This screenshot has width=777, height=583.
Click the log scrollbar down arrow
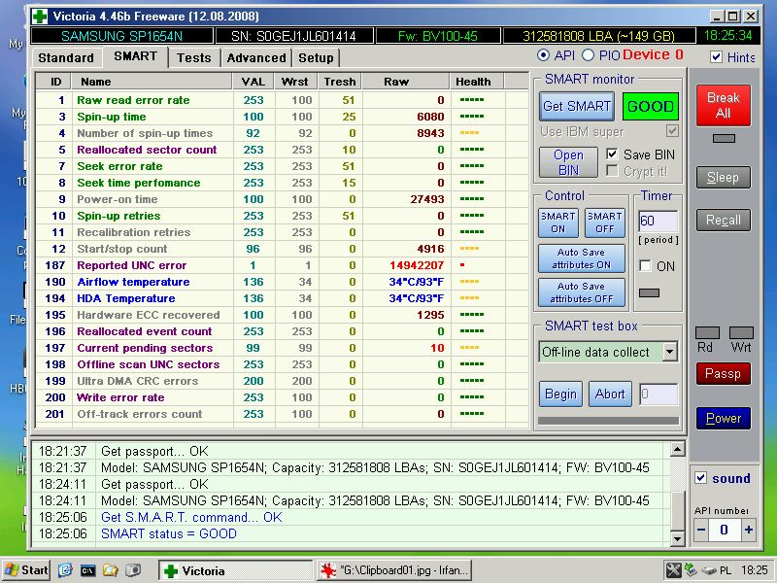(677, 538)
